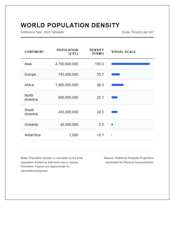Click Oceania's small blue density dot
Image resolution: width=179 pixels, height=230 pixels.
tap(112, 124)
